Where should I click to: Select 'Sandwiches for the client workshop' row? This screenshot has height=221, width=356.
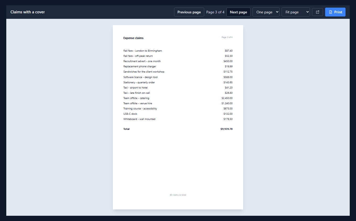point(178,72)
